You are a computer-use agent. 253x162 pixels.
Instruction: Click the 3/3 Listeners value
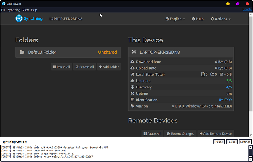click(x=229, y=80)
